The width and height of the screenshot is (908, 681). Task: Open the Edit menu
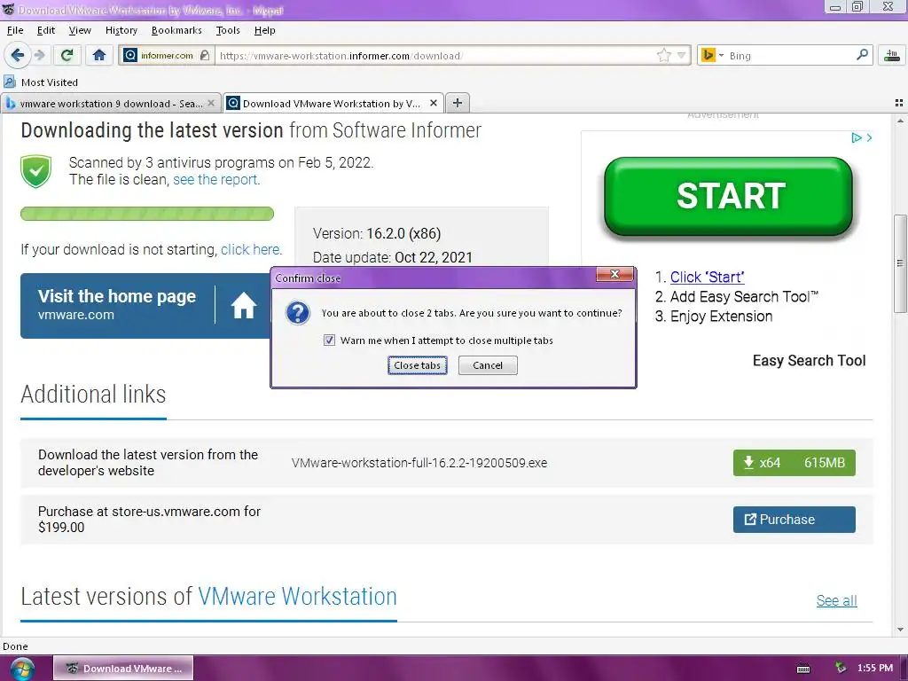(46, 30)
